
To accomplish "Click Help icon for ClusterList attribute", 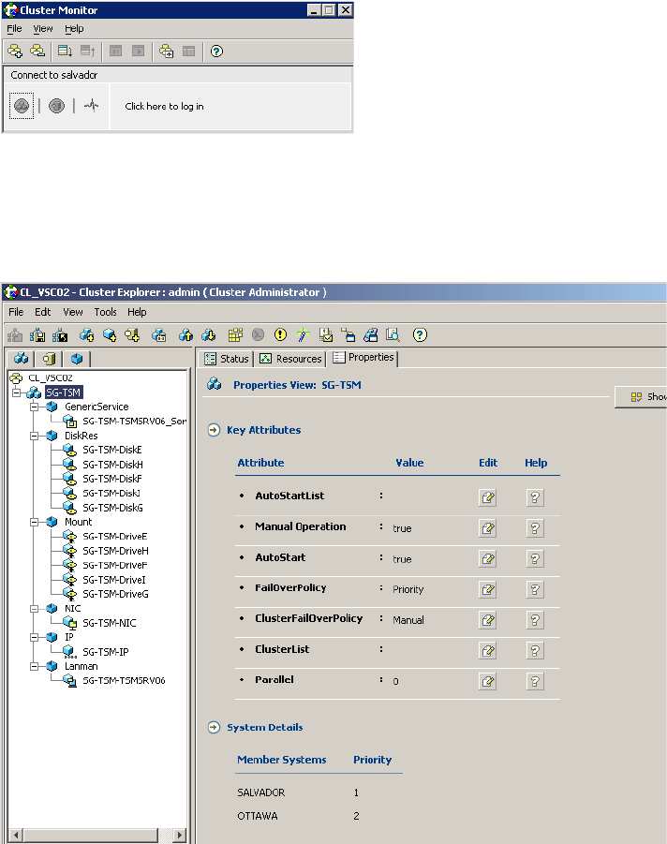I will (x=535, y=651).
